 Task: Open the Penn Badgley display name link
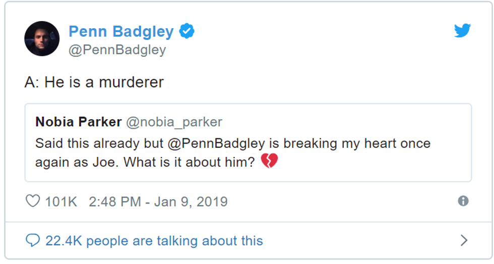tap(121, 32)
